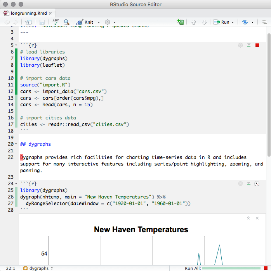Click the dygraph(nhtemp line of code
Image resolution: width=271 pixels, height=271 pixels.
pos(93,197)
